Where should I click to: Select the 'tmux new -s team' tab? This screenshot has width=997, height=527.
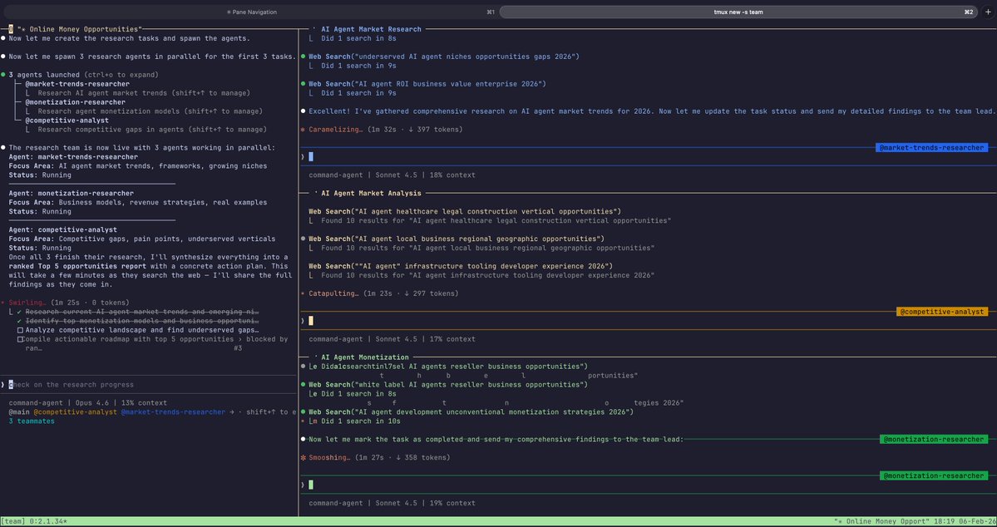point(738,12)
